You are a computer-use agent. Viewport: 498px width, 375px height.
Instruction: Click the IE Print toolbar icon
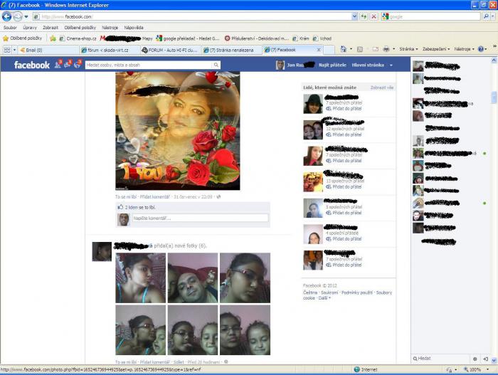click(386, 50)
